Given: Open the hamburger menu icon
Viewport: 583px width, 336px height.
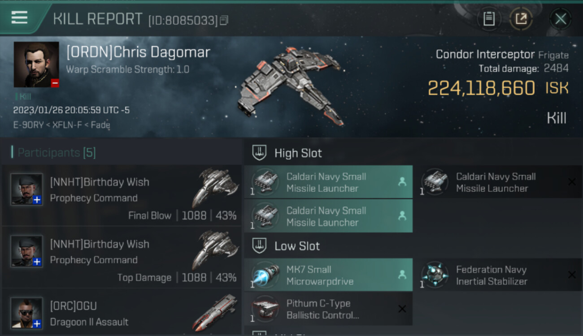Looking at the screenshot, I should pyautogui.click(x=19, y=17).
